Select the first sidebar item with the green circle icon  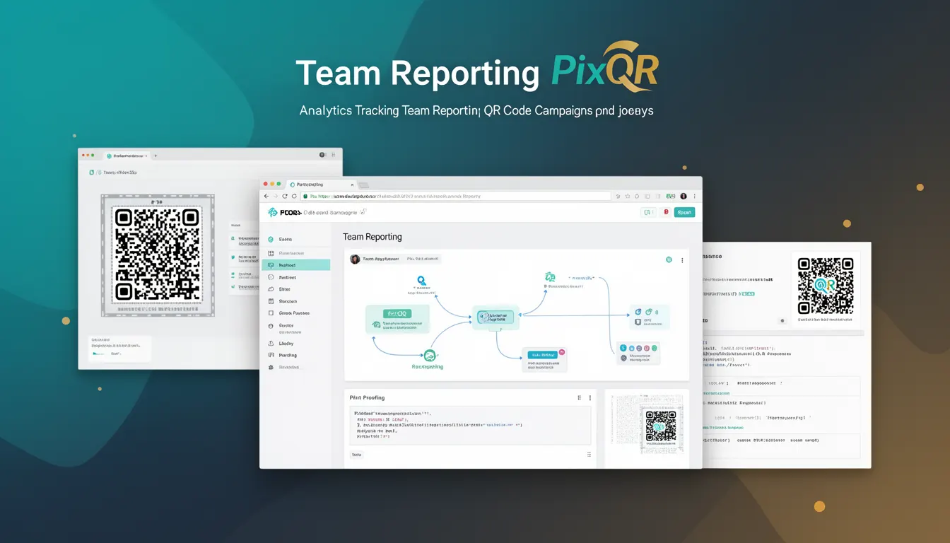pos(295,240)
